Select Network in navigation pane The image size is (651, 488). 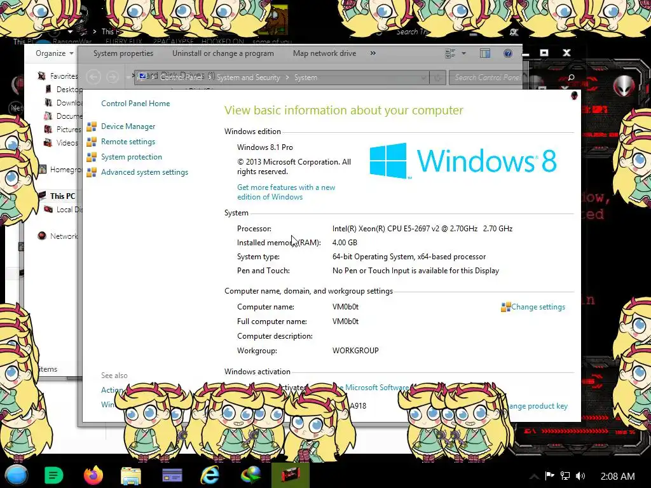click(x=64, y=236)
